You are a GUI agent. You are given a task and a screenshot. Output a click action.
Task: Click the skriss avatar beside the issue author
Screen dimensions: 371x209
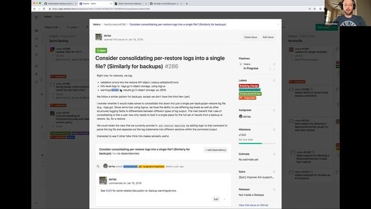point(99,37)
